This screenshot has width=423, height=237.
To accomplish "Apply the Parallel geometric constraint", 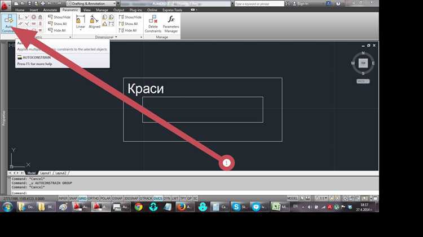I will tap(20, 24).
